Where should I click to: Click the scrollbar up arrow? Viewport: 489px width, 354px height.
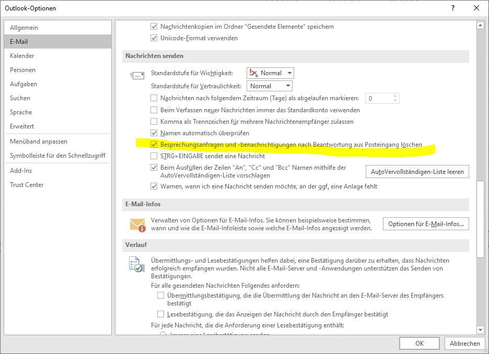point(480,25)
